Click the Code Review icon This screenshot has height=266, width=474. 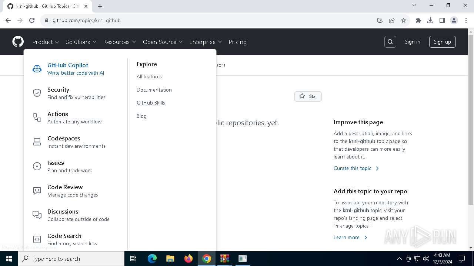pos(37,191)
